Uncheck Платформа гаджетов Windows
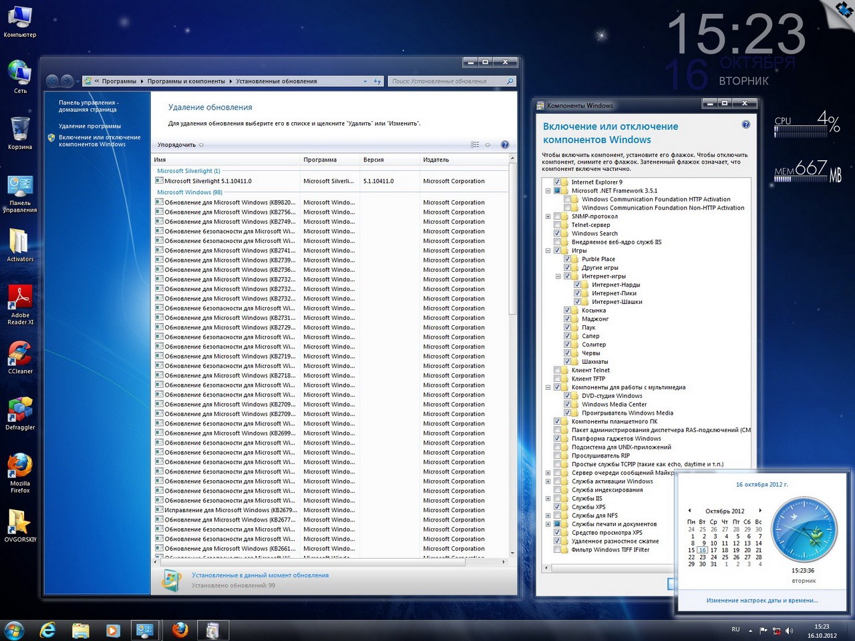855x641 pixels. (x=557, y=439)
